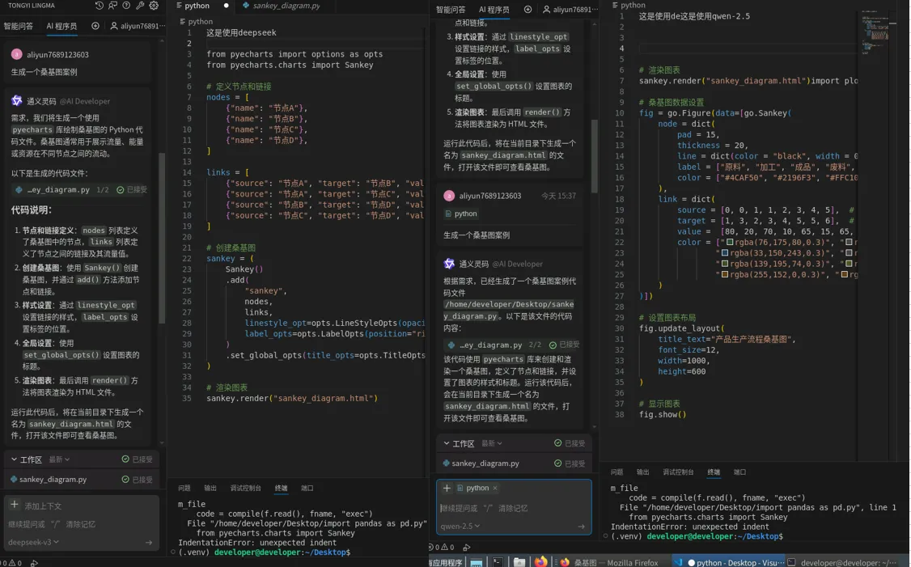This screenshot has width=911, height=567.
Task: Open 端口 tab in right window bottom panel
Action: point(739,472)
